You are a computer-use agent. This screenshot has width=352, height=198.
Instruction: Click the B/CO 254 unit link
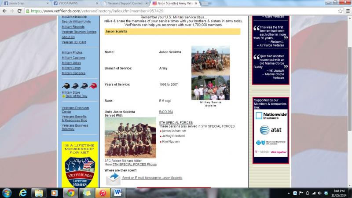[166, 112]
